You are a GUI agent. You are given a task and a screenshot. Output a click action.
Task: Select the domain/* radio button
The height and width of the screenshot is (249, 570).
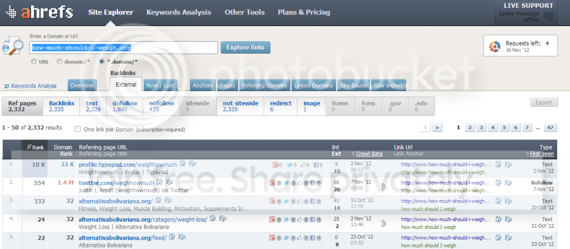[60, 62]
